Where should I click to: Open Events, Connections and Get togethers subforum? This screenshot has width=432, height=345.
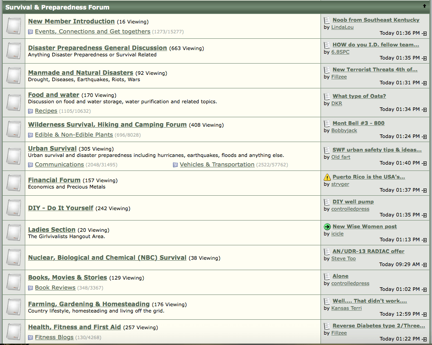click(93, 32)
